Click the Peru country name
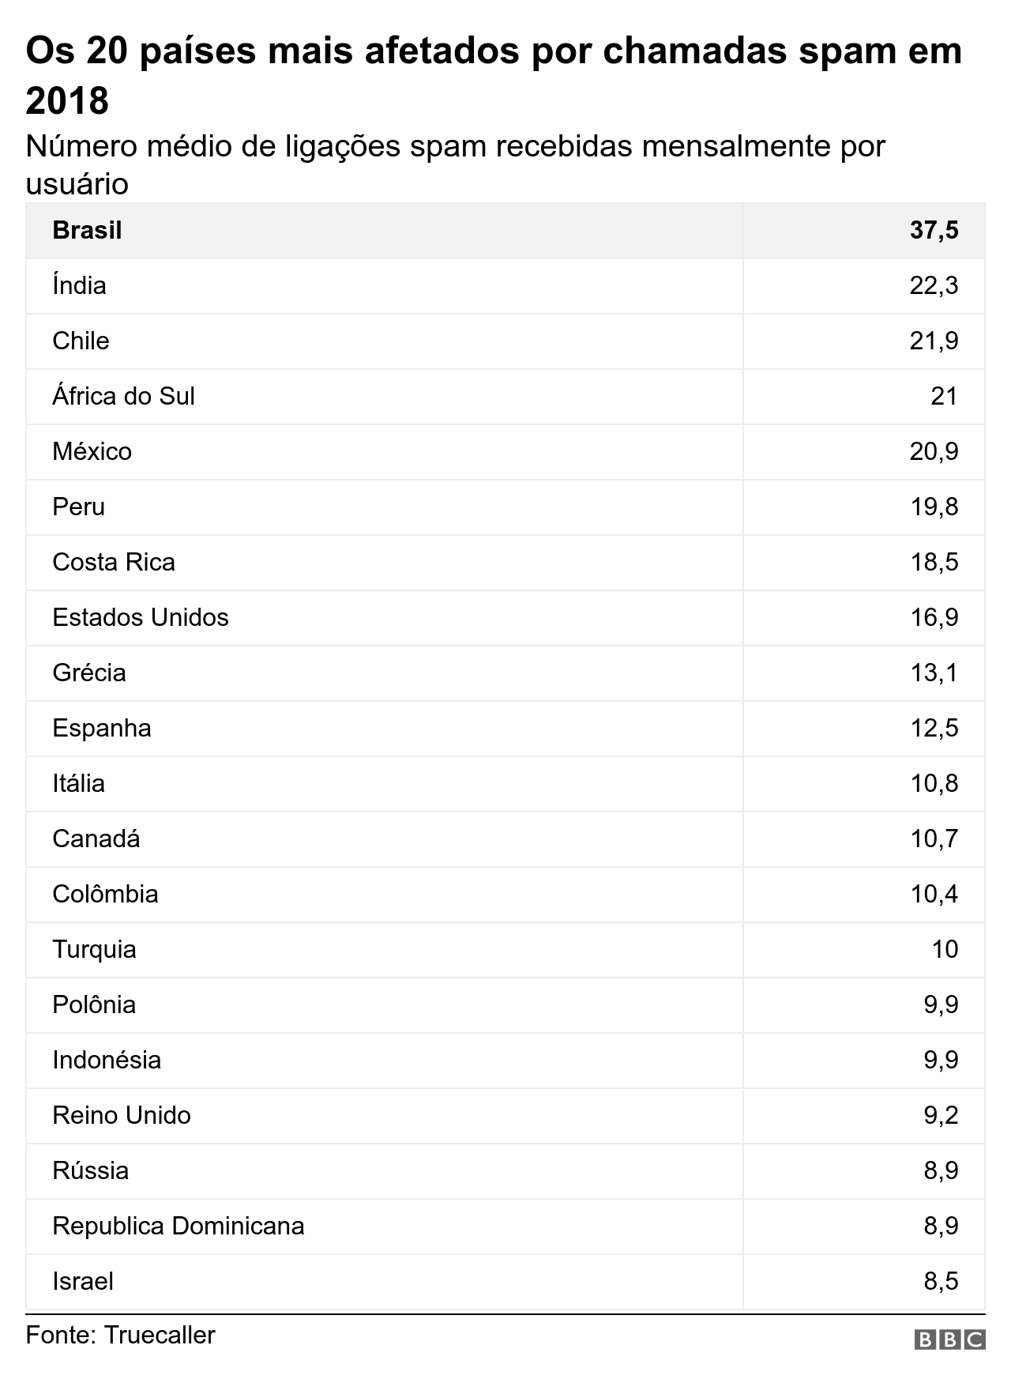This screenshot has height=1383, width=1011. pos(78,507)
